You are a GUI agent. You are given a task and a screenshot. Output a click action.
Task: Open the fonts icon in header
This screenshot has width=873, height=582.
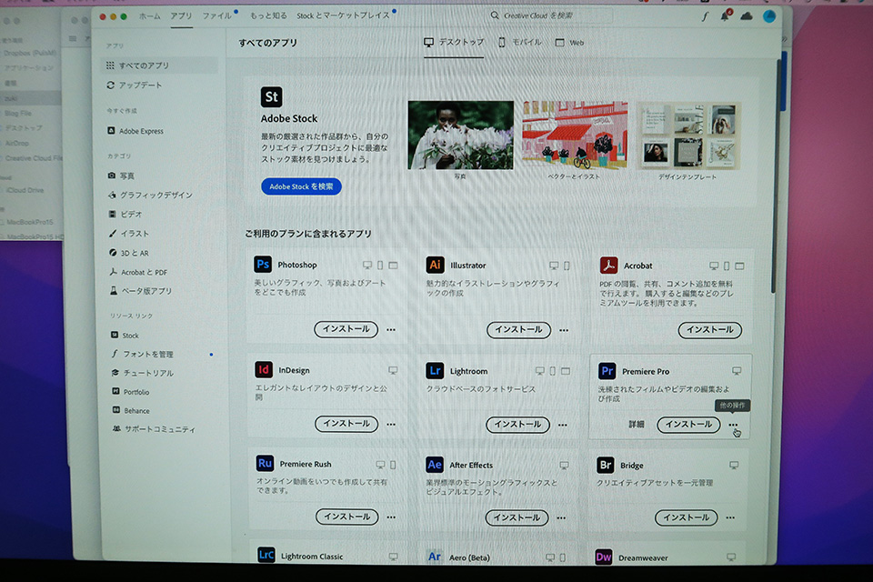(705, 16)
